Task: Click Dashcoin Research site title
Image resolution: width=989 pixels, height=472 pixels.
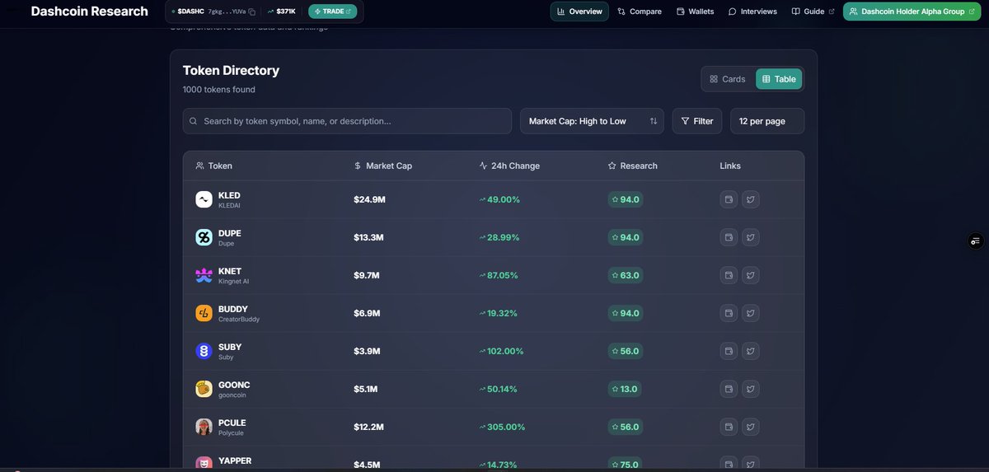Action: tap(90, 12)
